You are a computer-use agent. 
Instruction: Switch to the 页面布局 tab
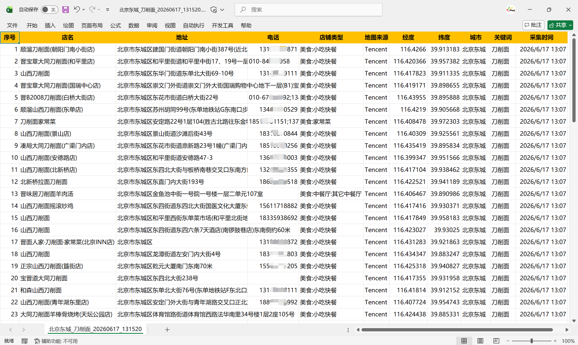click(92, 25)
